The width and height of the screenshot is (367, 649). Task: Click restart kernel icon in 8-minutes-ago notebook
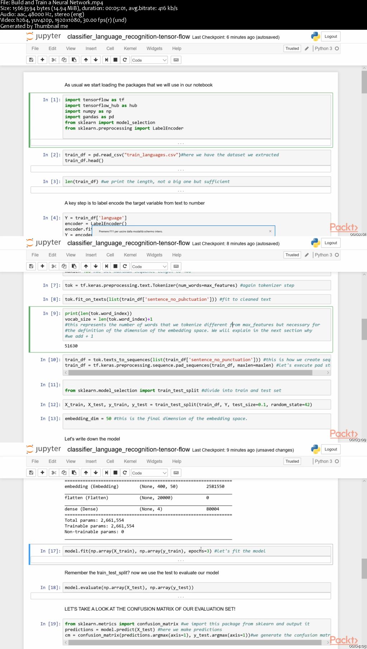tap(125, 266)
